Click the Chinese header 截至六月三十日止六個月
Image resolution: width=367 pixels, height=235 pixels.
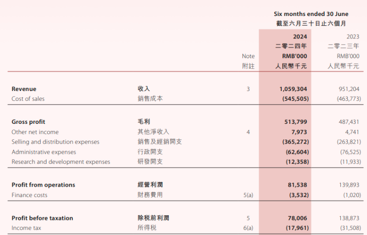[x=311, y=23]
